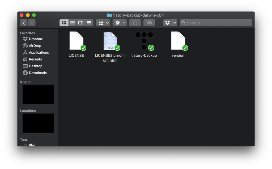
Task: Switch to icon view mode
Action: pos(64,23)
